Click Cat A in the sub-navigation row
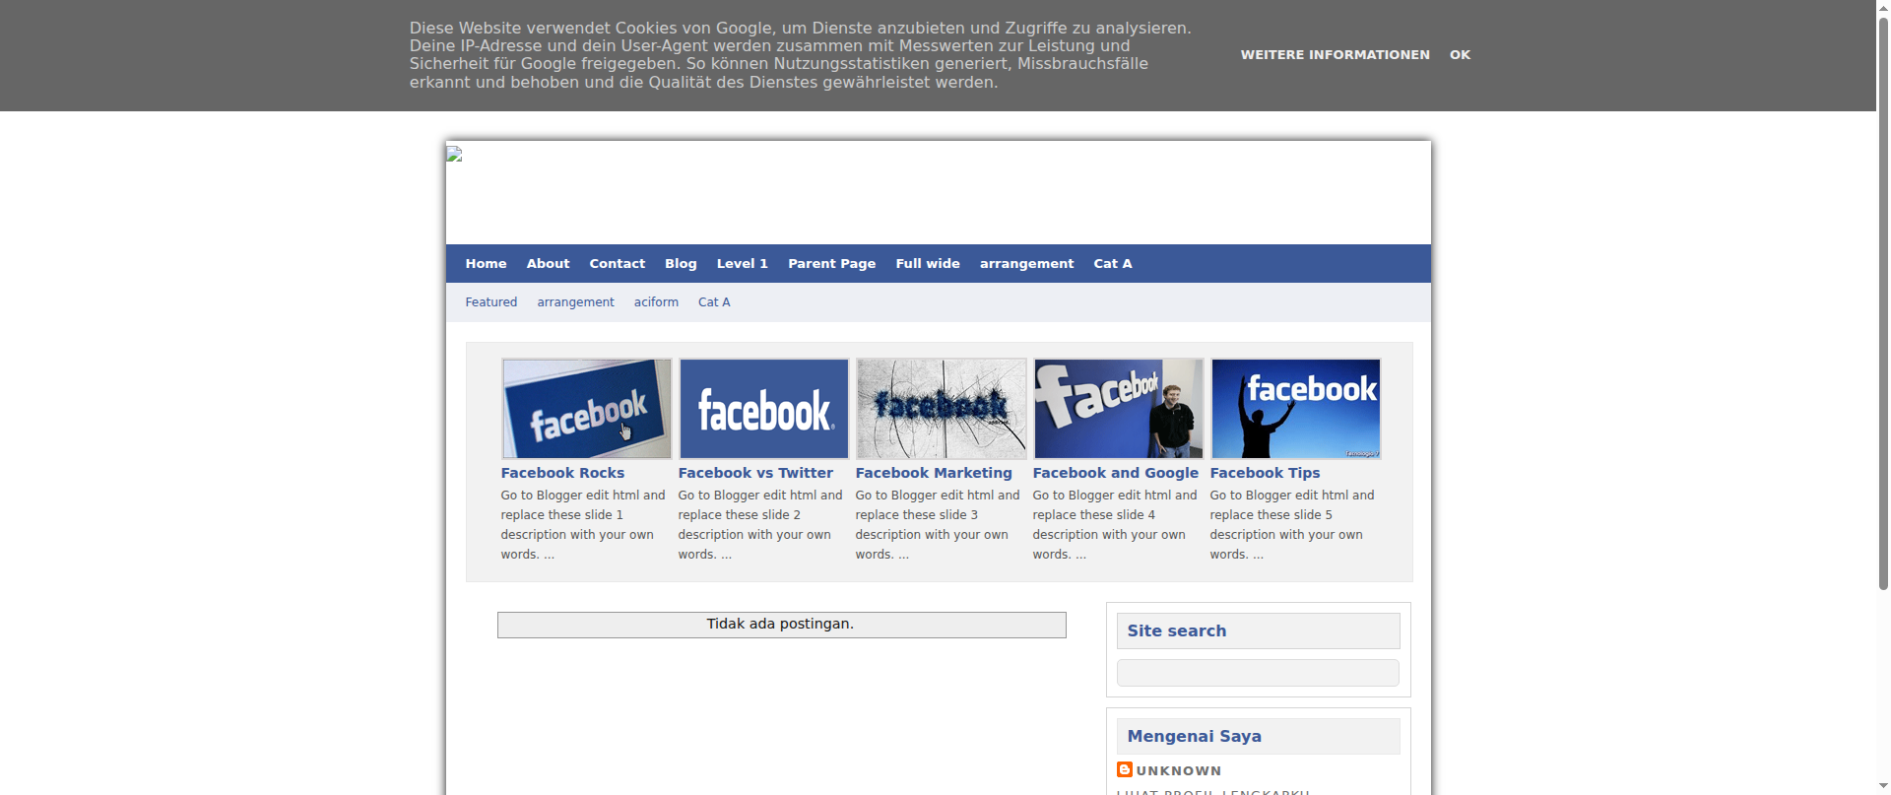 (x=714, y=302)
